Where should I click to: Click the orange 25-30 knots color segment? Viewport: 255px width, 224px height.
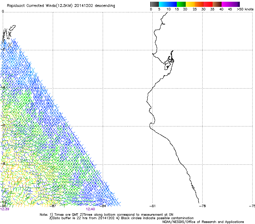(x=199, y=4)
